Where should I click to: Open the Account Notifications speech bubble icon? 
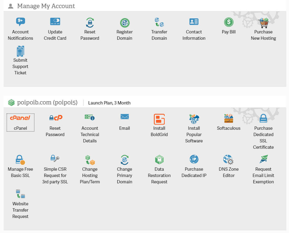pos(21,22)
